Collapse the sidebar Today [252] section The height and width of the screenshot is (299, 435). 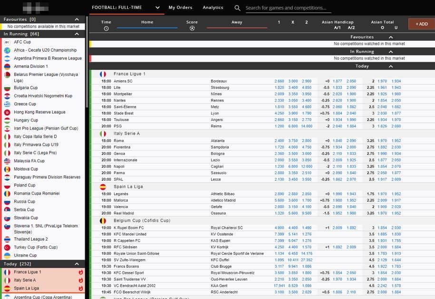[77, 264]
